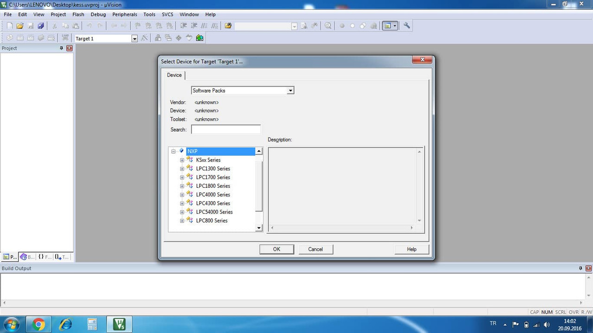Image resolution: width=593 pixels, height=333 pixels.
Task: Open the Windows Start menu
Action: tap(11, 324)
